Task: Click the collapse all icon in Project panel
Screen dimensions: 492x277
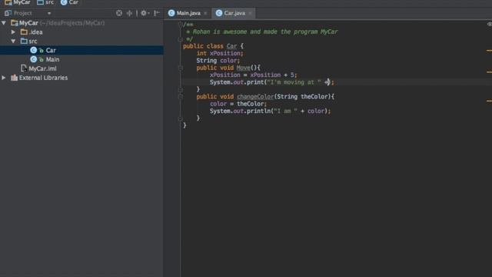Action: click(x=129, y=13)
